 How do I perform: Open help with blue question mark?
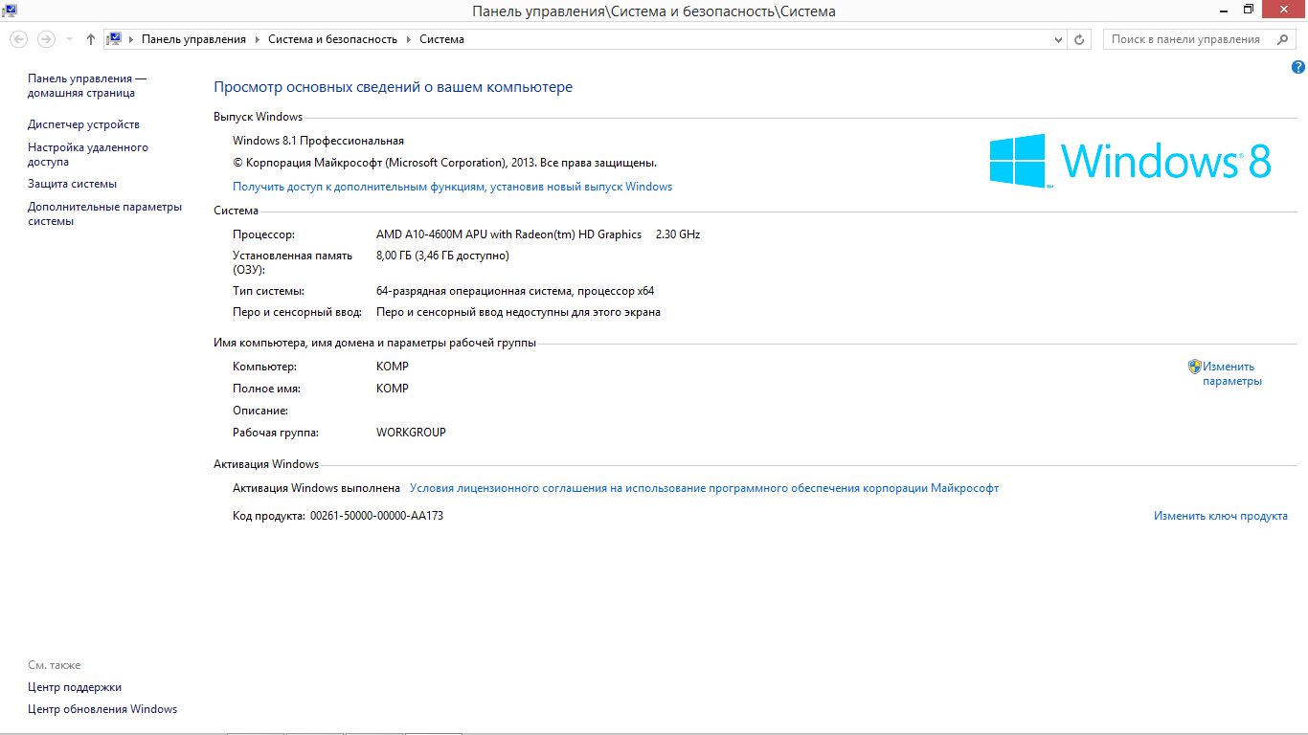point(1298,67)
